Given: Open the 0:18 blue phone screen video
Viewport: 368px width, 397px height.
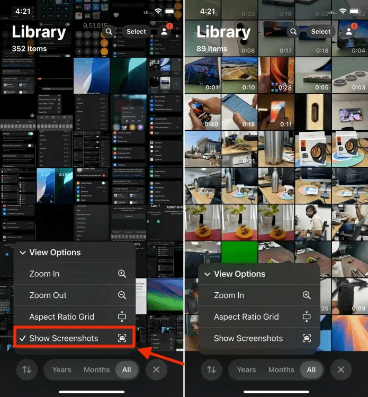Looking at the screenshot, I should click(x=239, y=112).
